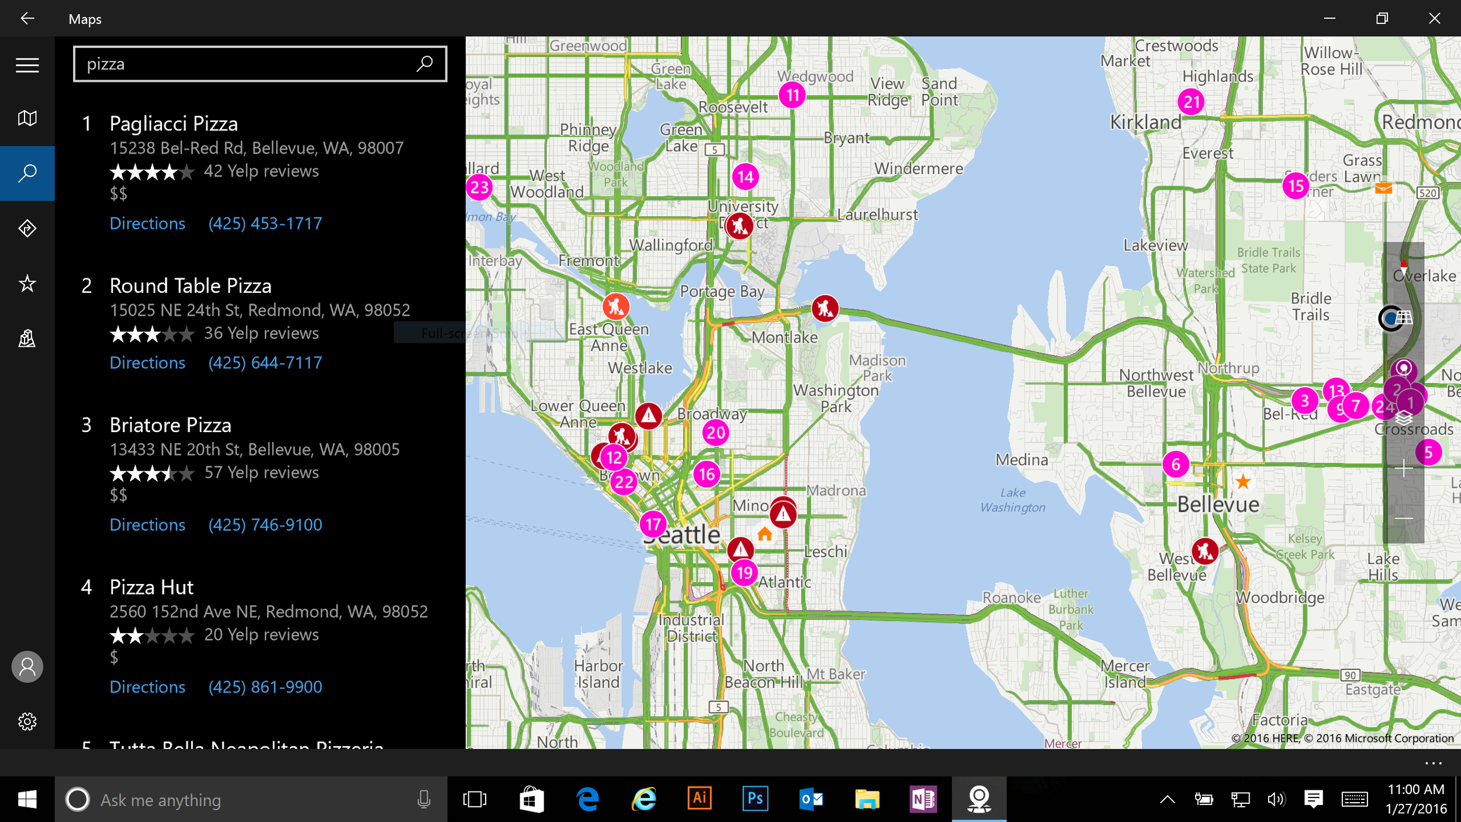
Task: Select map pin 3 on Bel-Red
Action: 1304,401
